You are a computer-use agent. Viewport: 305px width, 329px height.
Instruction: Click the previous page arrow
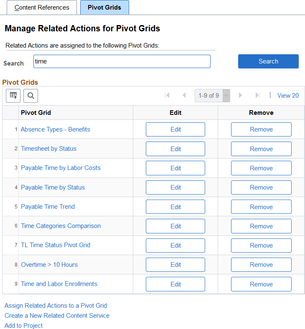coord(184,96)
